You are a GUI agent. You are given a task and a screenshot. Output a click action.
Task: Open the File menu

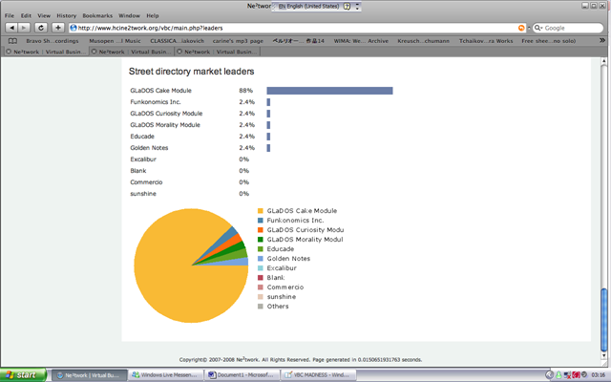(10, 15)
